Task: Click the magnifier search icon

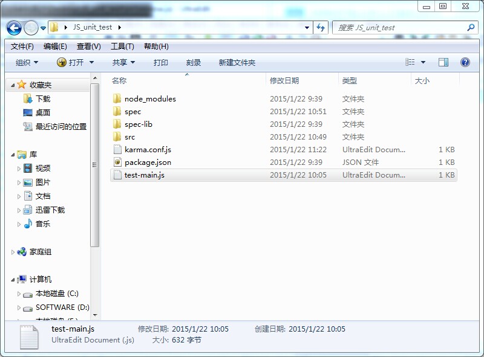Action: pyautogui.click(x=471, y=27)
